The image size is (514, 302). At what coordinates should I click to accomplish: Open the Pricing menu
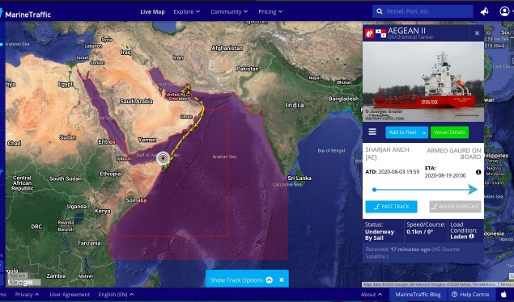click(270, 12)
